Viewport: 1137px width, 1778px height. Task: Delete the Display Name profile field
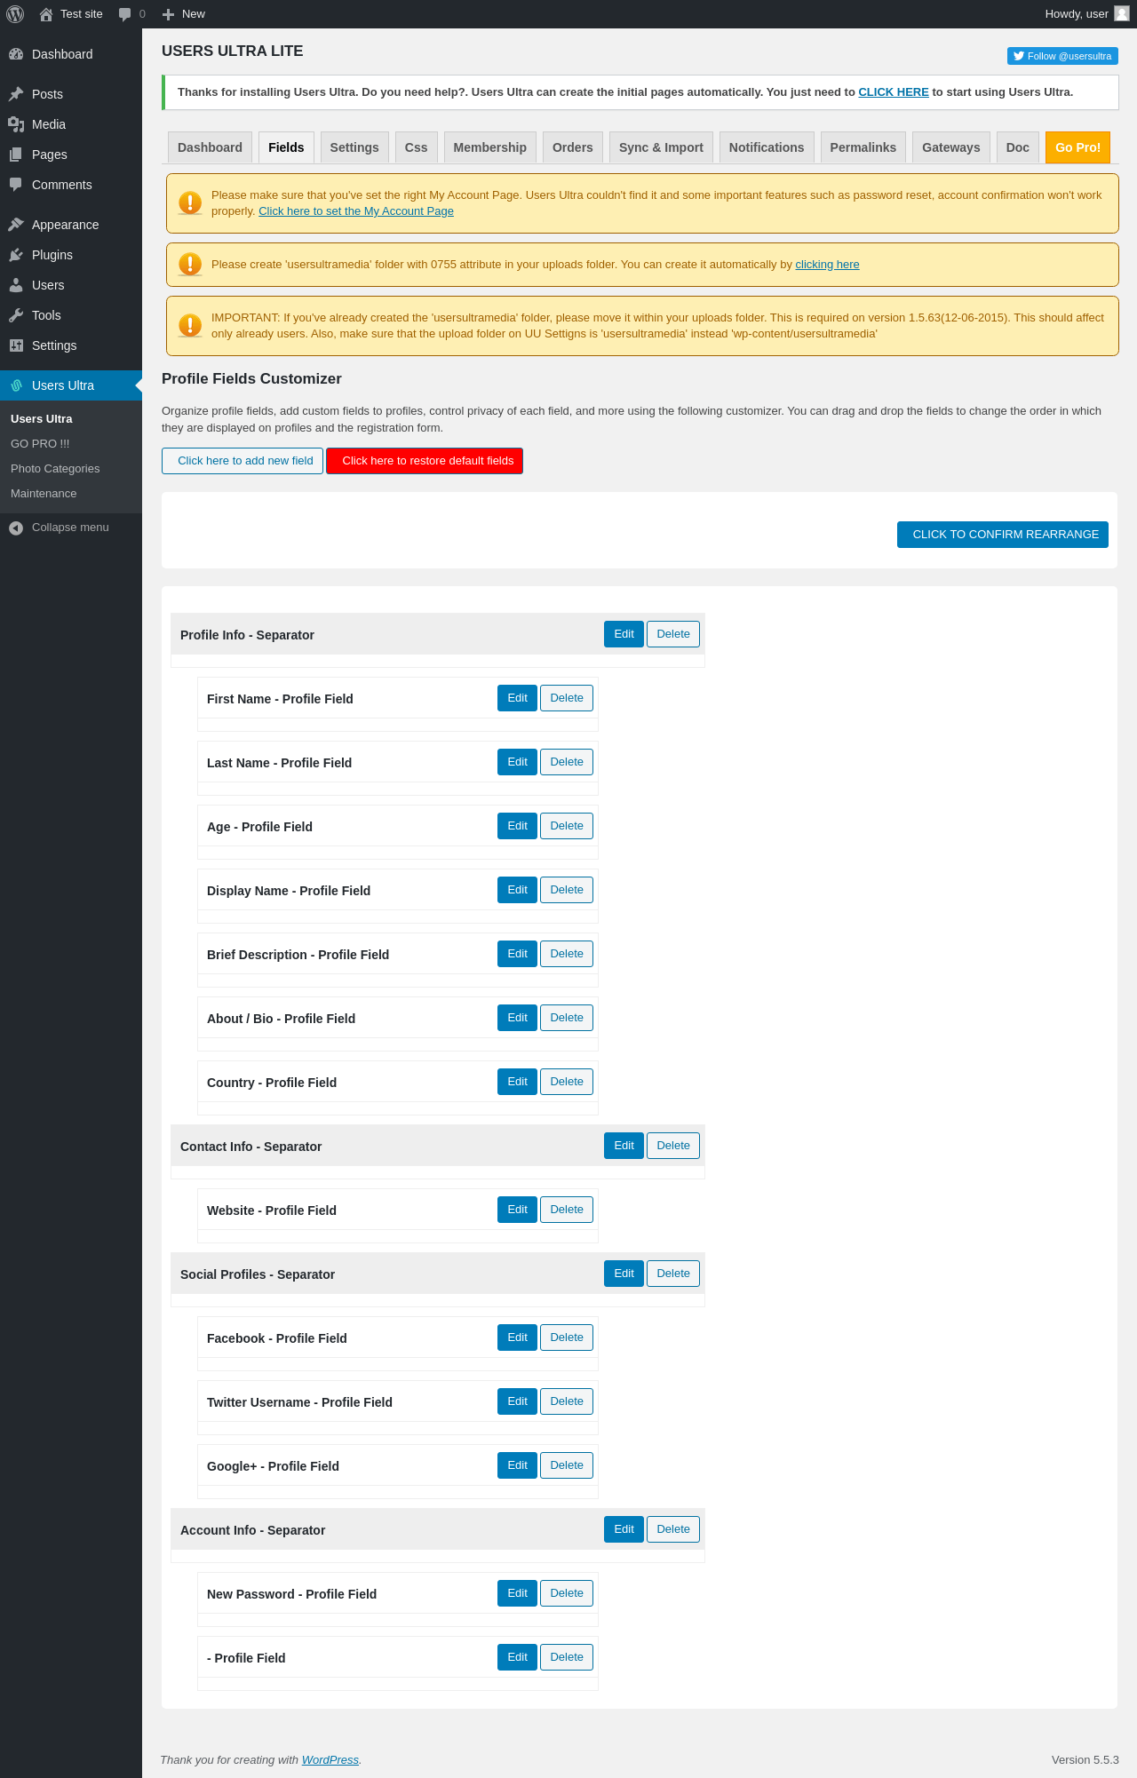click(567, 890)
